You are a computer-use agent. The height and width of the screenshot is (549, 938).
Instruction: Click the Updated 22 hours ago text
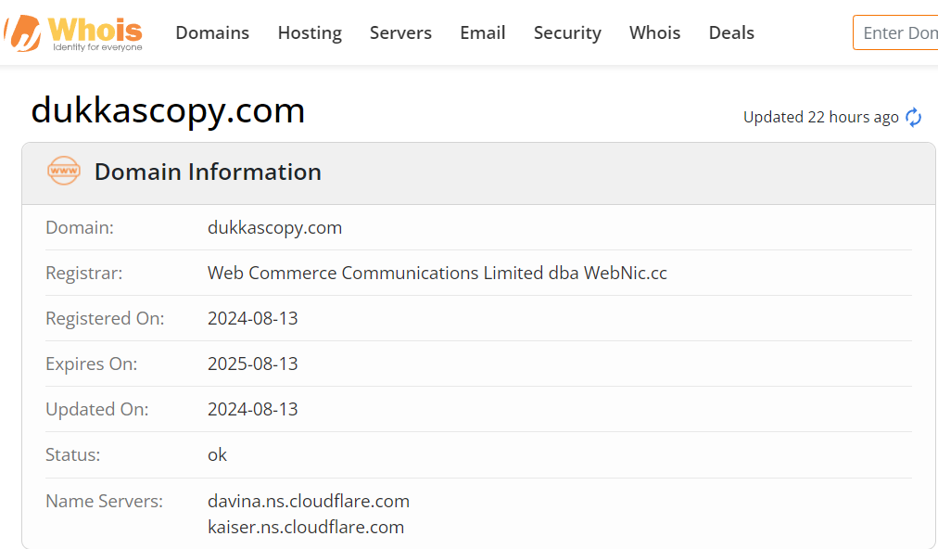[x=821, y=118]
